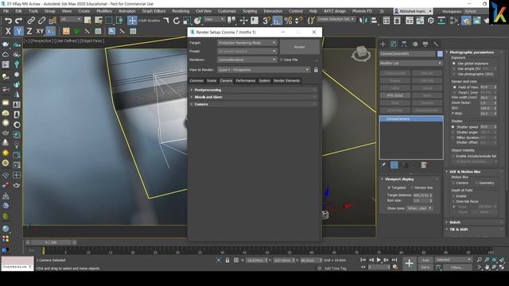Click the Bind to Space Warp icon

tap(52, 21)
